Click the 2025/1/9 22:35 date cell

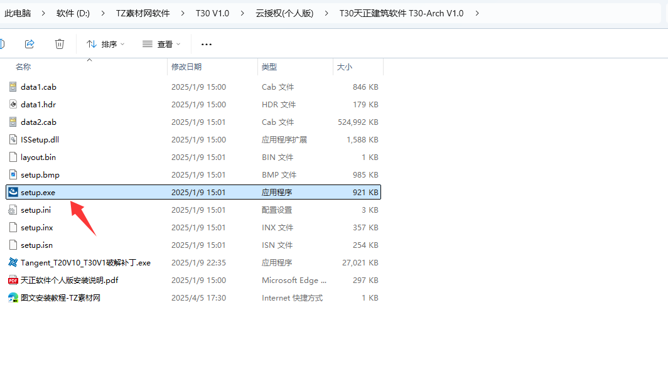pyautogui.click(x=198, y=263)
